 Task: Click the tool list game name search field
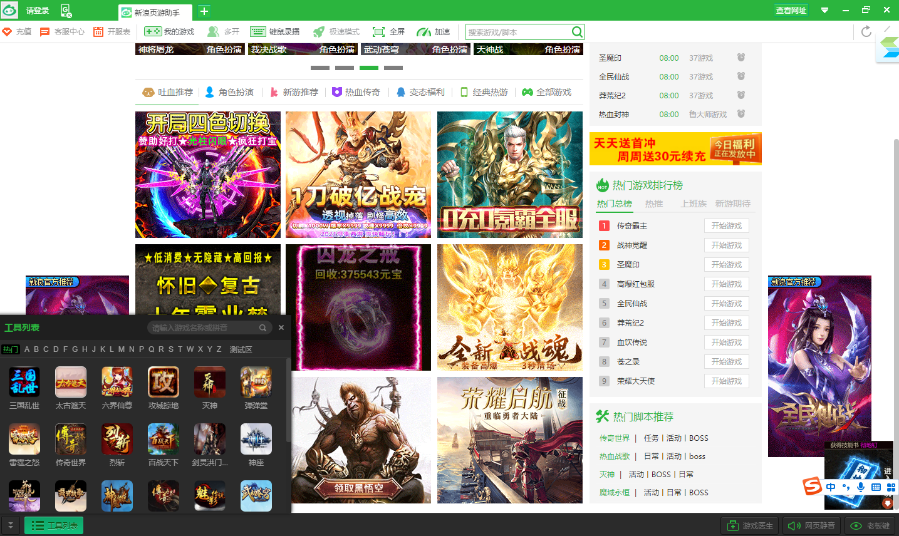point(204,328)
